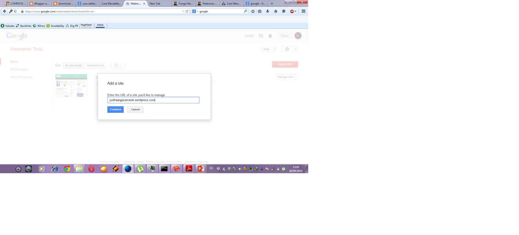The image size is (519, 235).
Task: Open uTorrent from the taskbar
Action: click(x=140, y=169)
